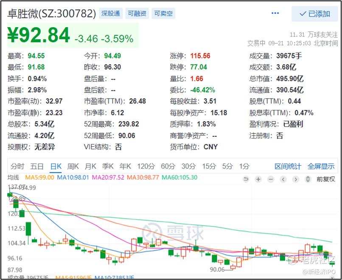Click the 市盈率(TTM) value 26.48
Screen dimensions: 342x280
click(x=137, y=101)
